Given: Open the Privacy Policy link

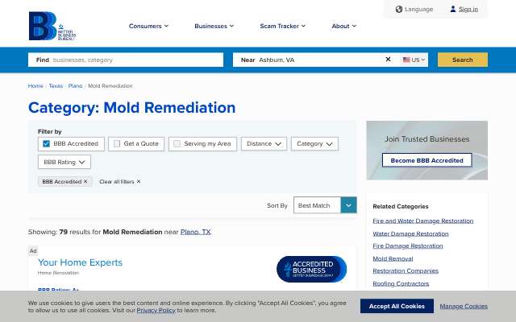Looking at the screenshot, I should [156, 310].
